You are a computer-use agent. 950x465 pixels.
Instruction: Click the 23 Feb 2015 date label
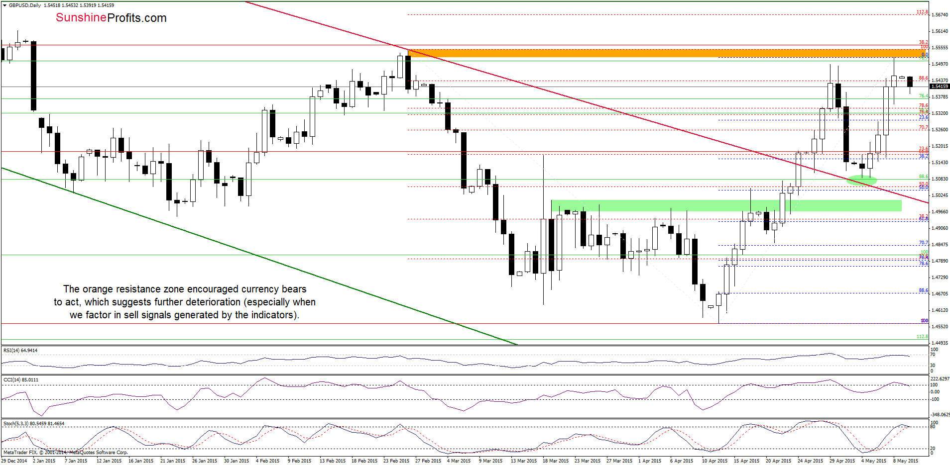396,461
